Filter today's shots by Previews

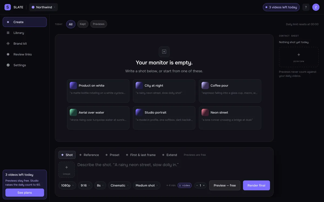[99, 24]
